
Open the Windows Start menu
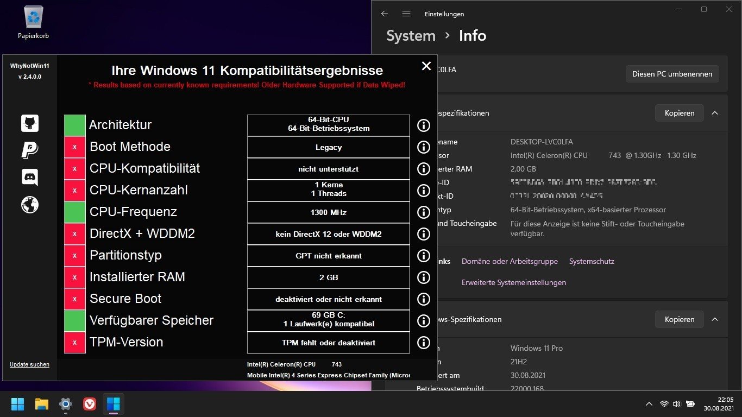click(x=18, y=404)
